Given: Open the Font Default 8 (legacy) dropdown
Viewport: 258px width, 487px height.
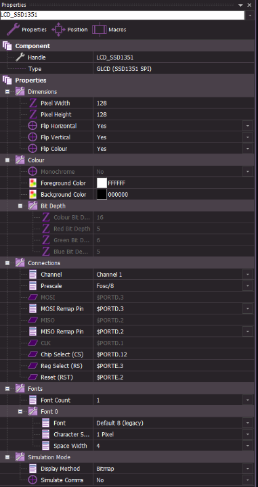Looking at the screenshot, I should 248,423.
